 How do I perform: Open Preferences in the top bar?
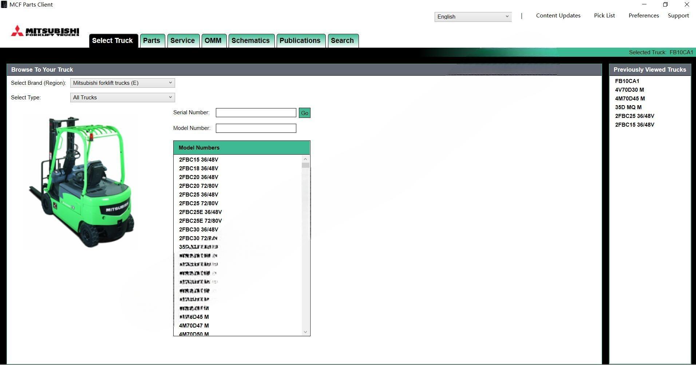coord(644,16)
